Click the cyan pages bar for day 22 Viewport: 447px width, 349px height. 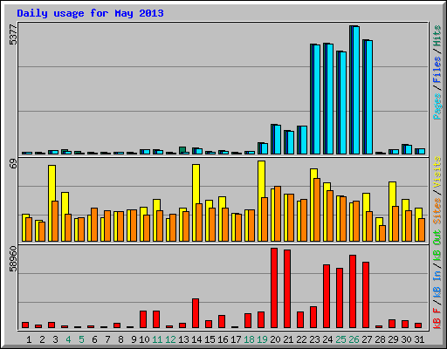tap(304, 140)
